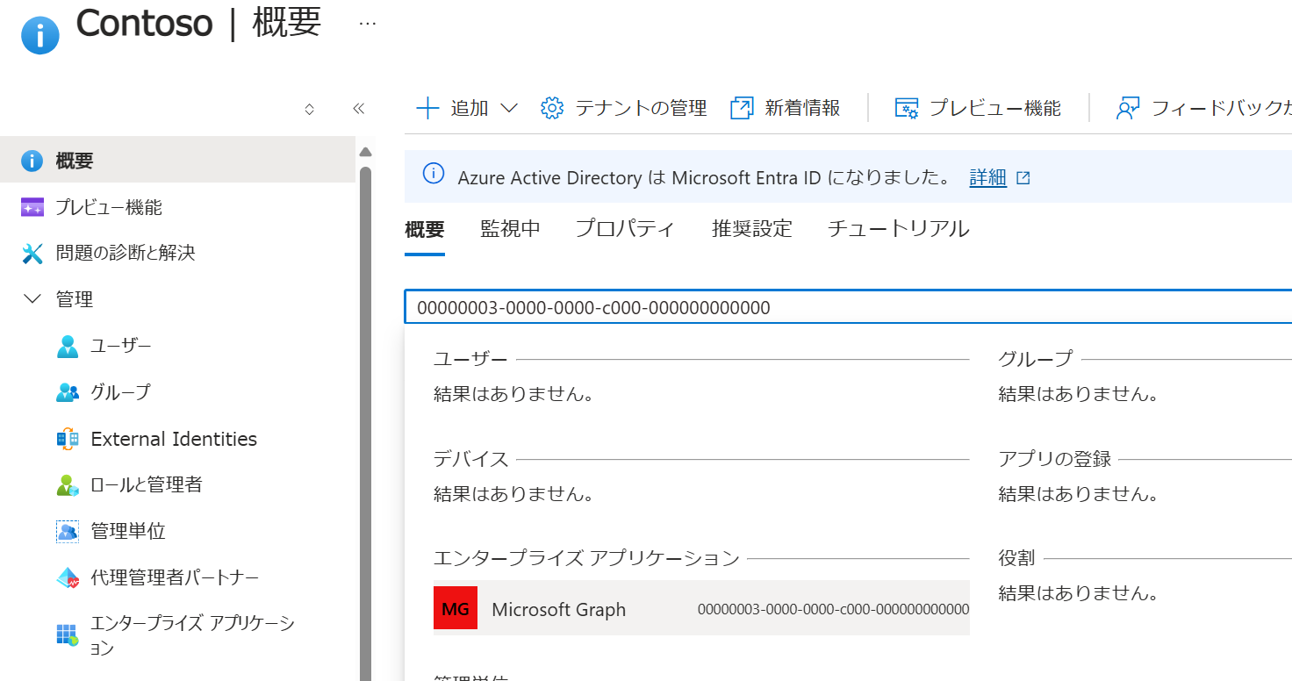Click the プレビュー機能 toolbar icon

[x=907, y=108]
